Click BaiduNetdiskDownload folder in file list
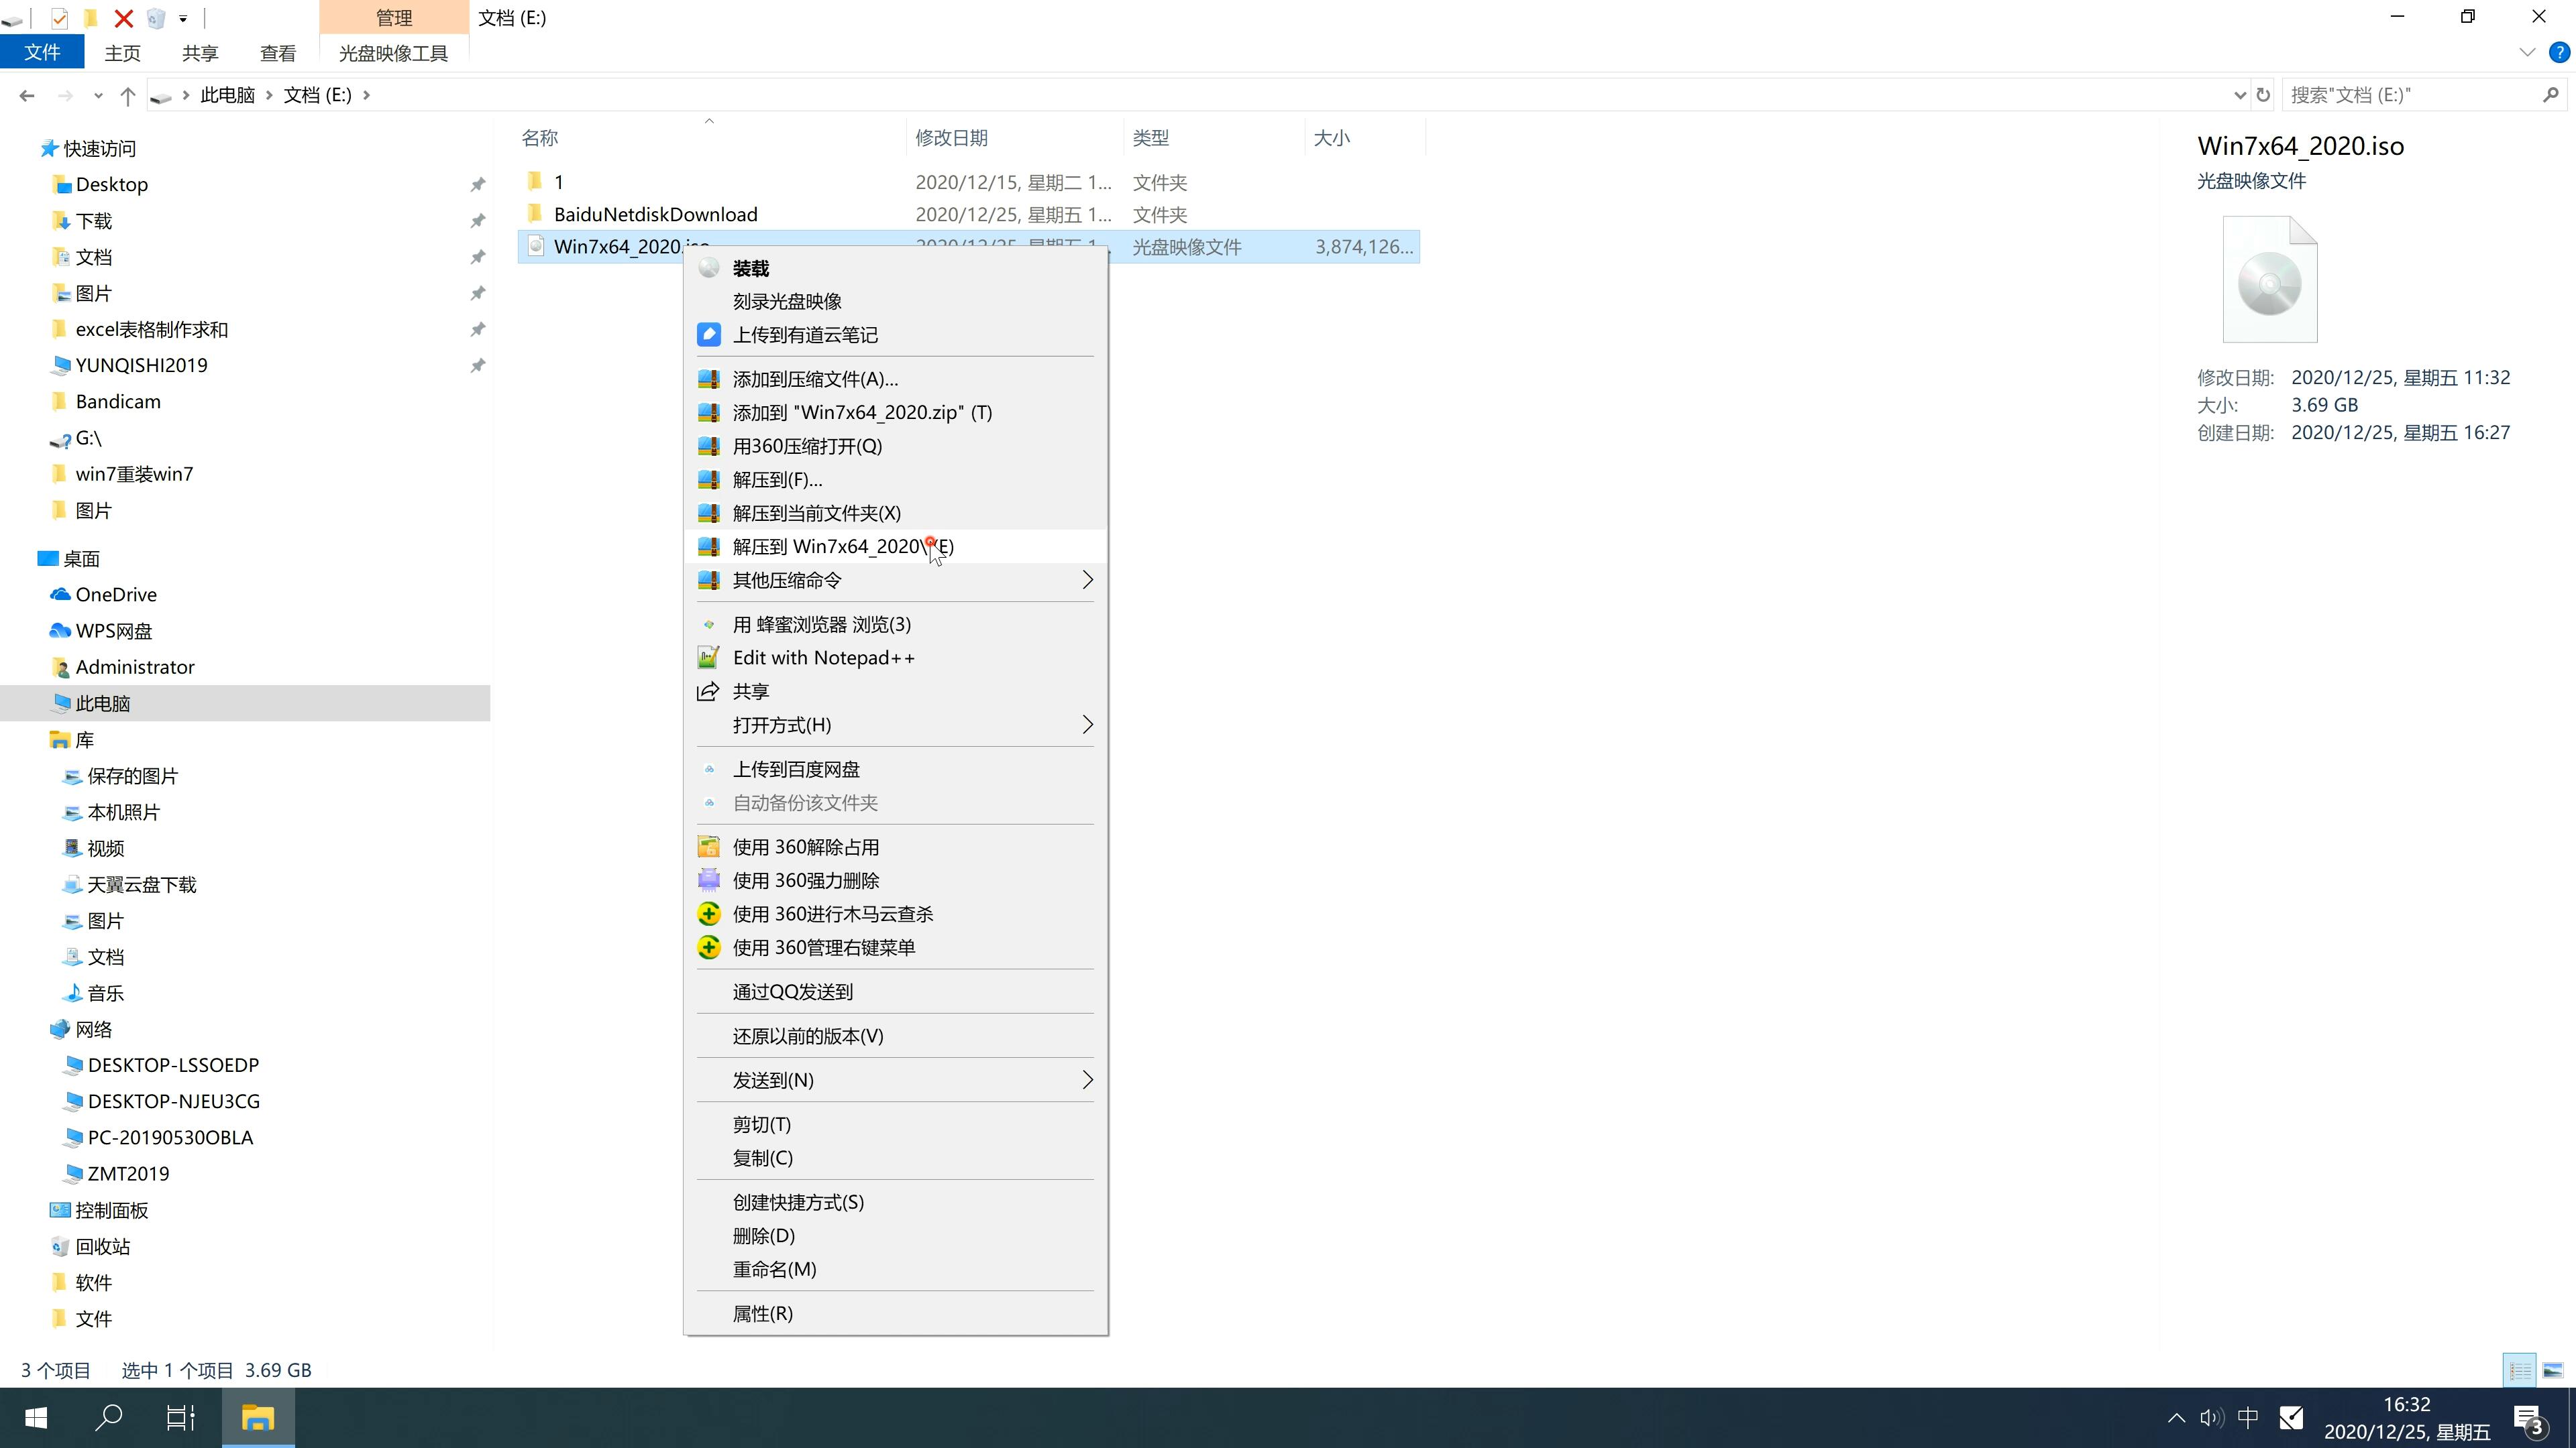The image size is (2576, 1448). pyautogui.click(x=655, y=214)
